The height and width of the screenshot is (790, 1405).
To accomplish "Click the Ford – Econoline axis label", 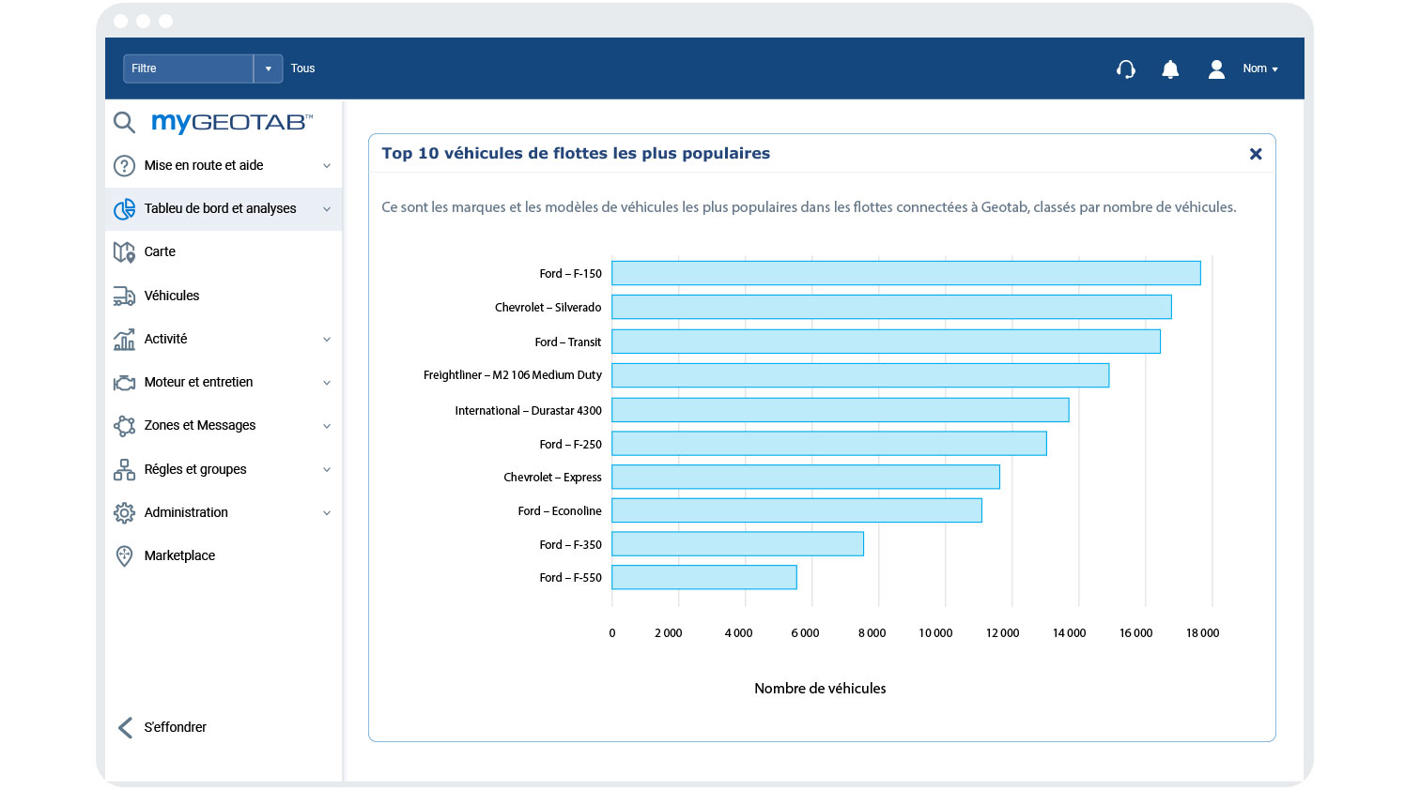I will (560, 511).
